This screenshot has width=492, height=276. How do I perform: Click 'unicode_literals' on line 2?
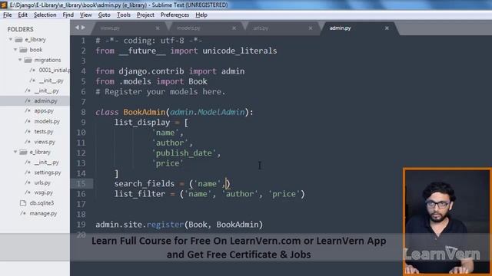pyautogui.click(x=240, y=51)
